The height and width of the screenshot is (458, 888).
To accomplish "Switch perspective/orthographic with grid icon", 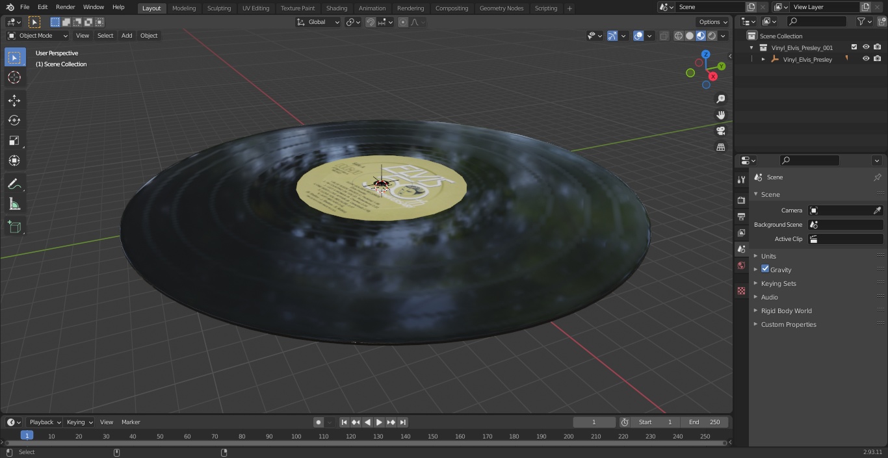I will coord(720,147).
